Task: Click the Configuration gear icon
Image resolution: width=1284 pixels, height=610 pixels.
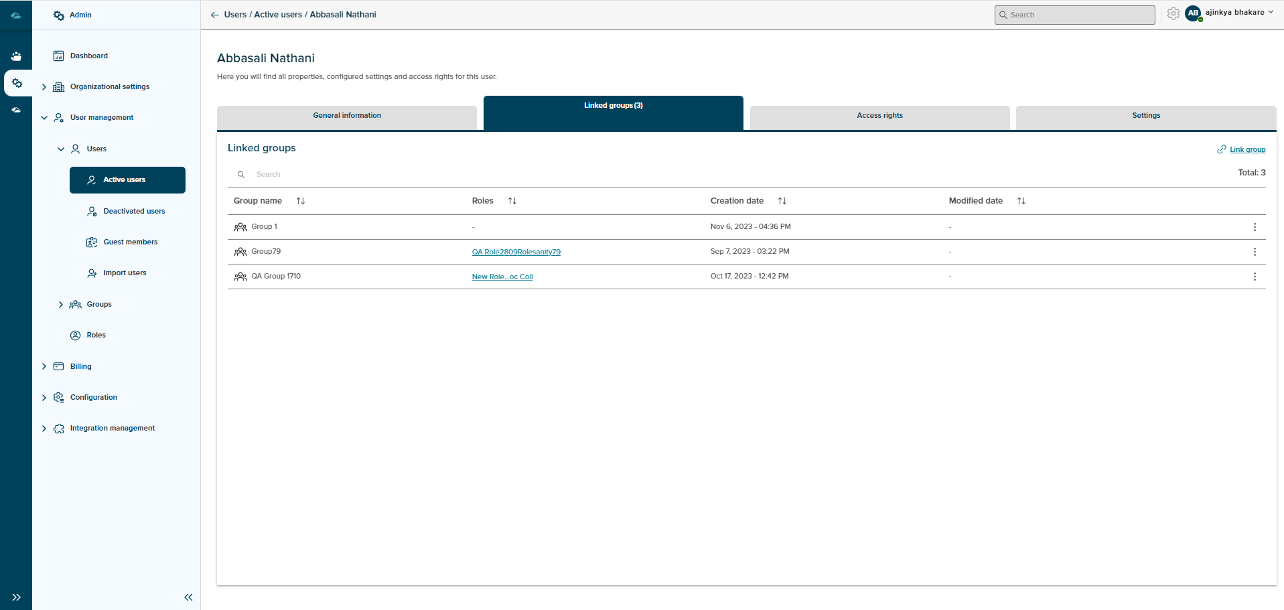Action: point(59,397)
